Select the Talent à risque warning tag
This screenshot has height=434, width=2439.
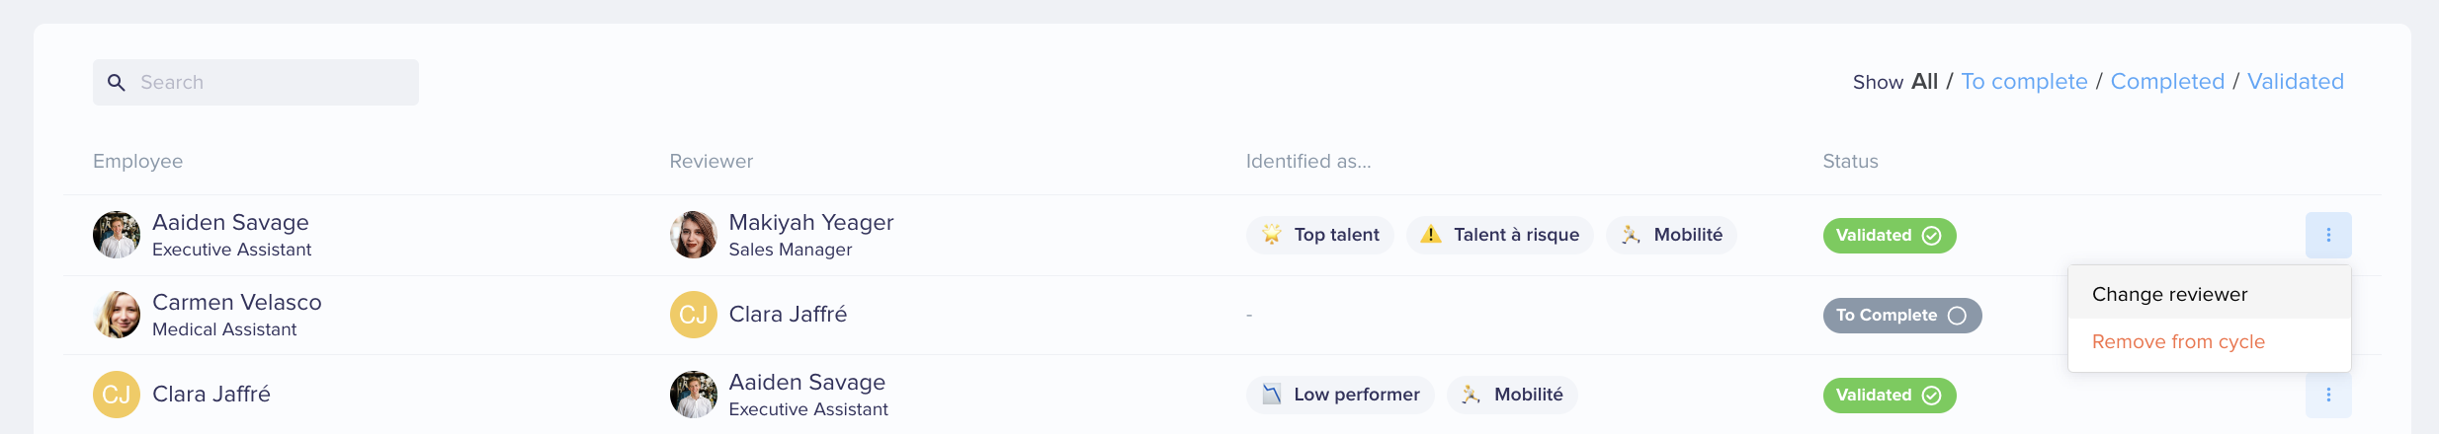tap(1499, 235)
